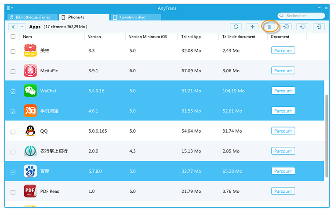This screenshot has width=334, height=212.
Task: Check the QQ row checkbox
Action: pos(13,132)
